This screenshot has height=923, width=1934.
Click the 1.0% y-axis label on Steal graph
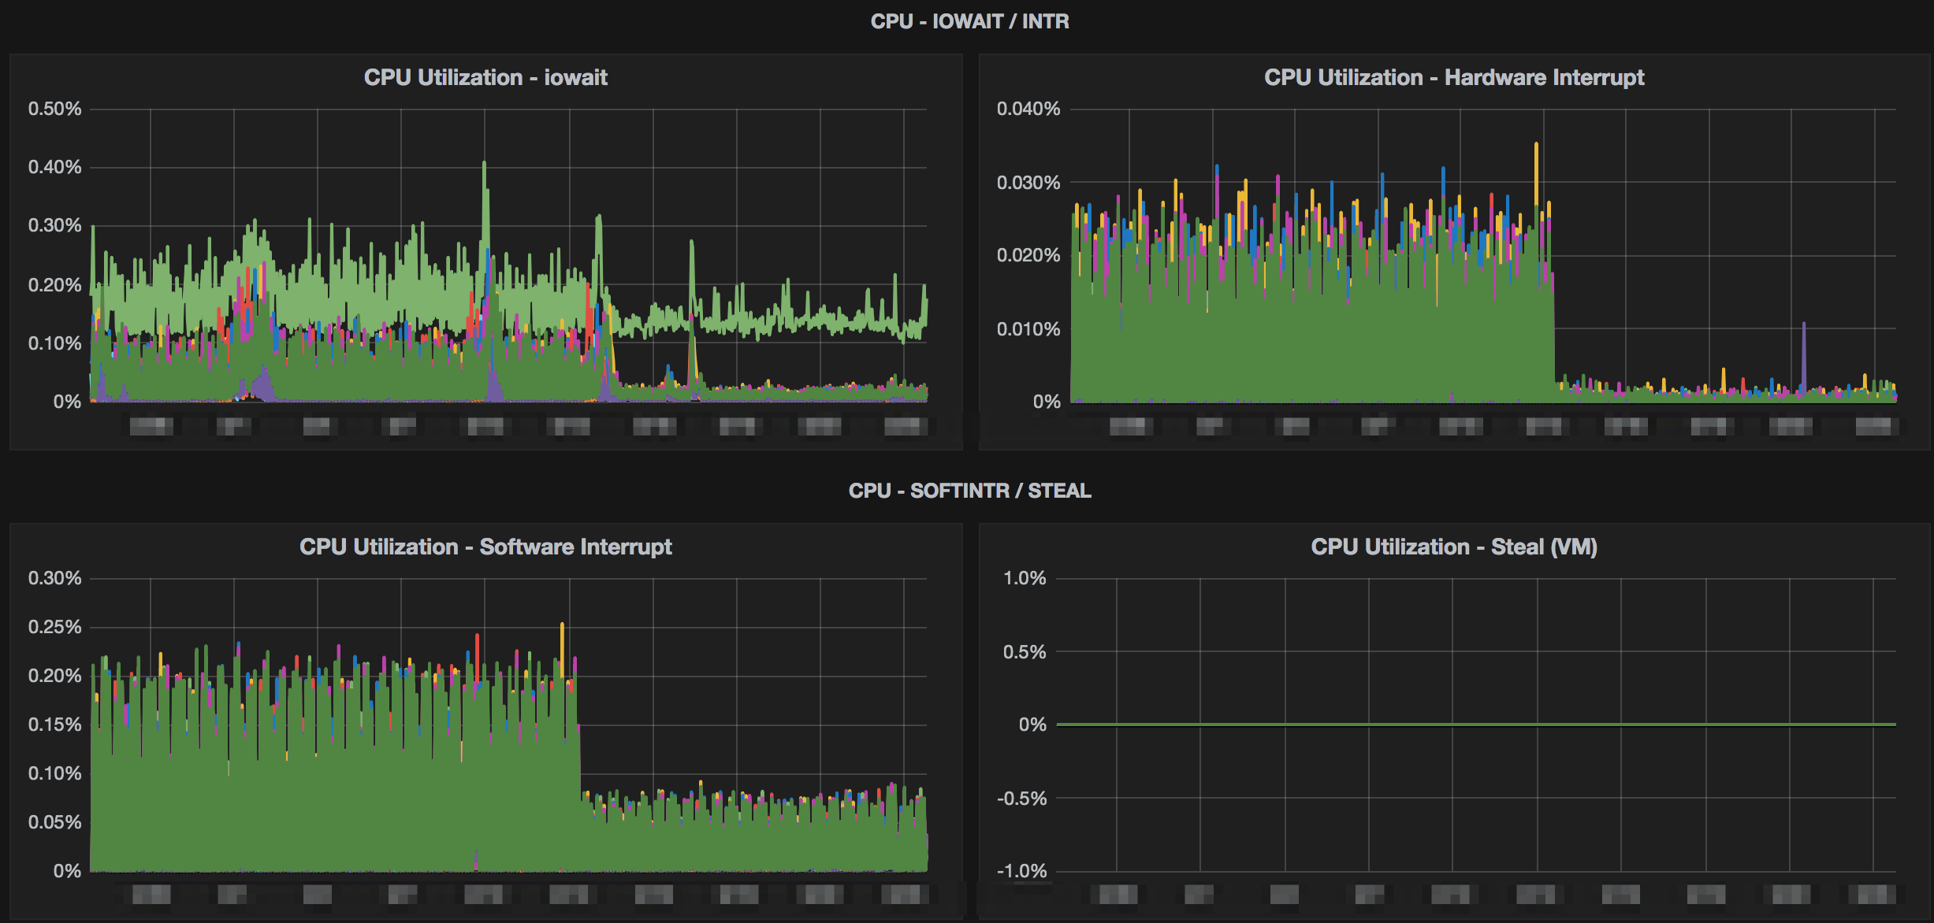[x=1024, y=578]
